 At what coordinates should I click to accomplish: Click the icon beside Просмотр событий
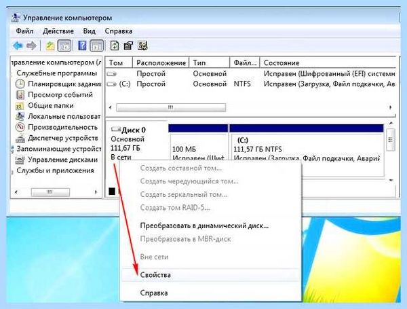(x=20, y=95)
